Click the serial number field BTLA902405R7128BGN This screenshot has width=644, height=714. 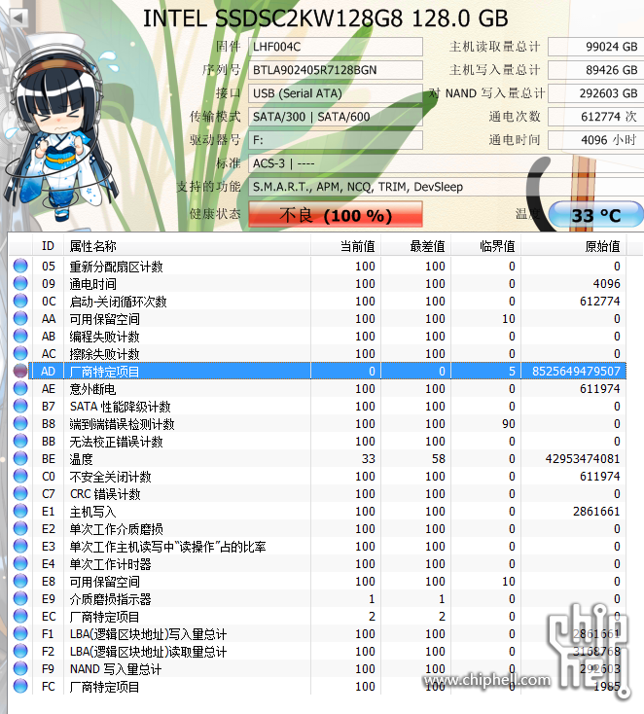[336, 70]
